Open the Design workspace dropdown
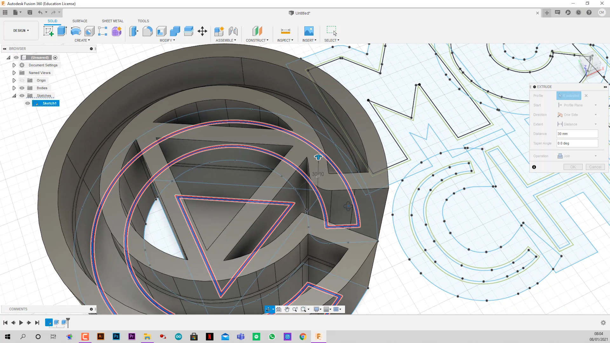610x343 pixels. pyautogui.click(x=21, y=30)
